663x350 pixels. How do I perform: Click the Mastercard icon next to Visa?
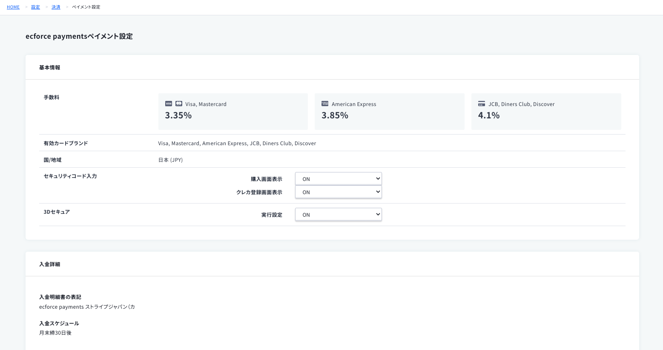coord(178,103)
